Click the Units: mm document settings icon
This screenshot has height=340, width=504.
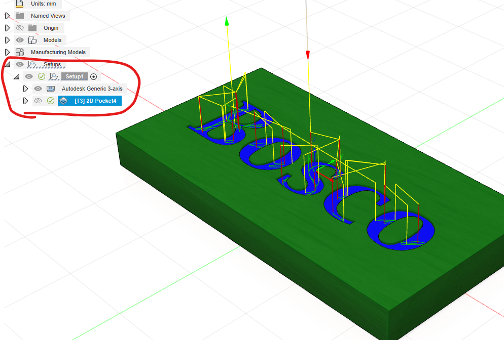(20, 4)
